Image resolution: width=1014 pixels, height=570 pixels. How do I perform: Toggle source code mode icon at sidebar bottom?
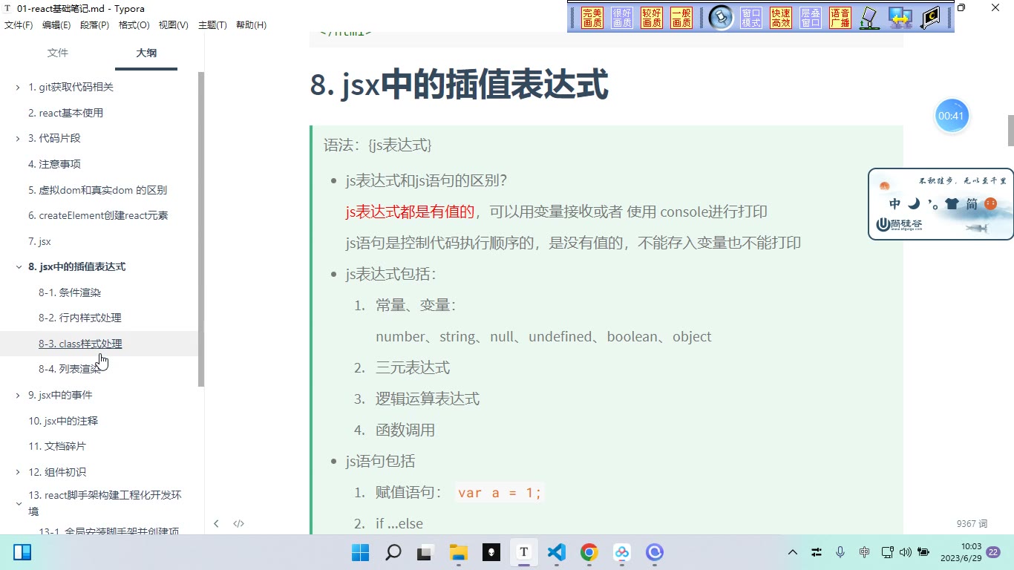click(239, 523)
